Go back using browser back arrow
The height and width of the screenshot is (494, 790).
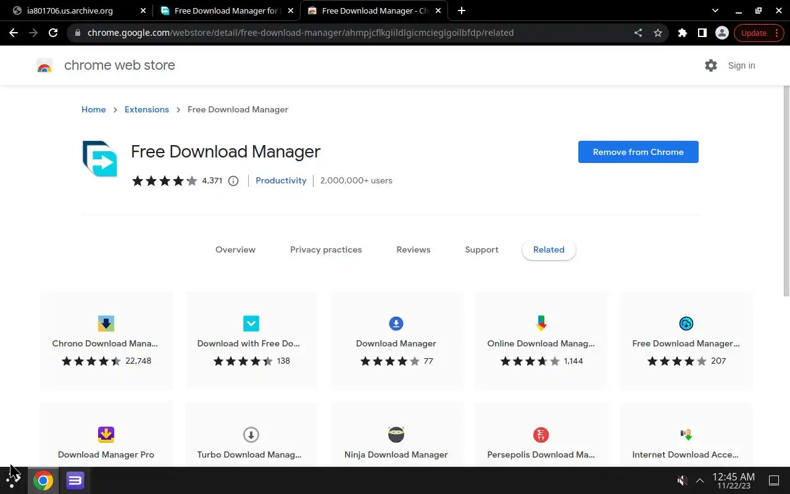click(14, 33)
